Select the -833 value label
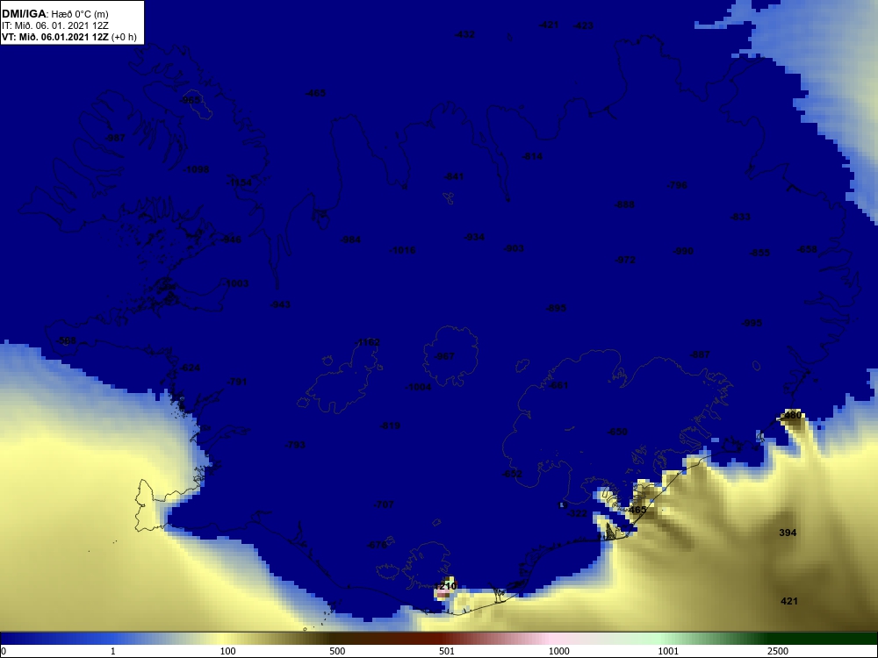 click(740, 217)
